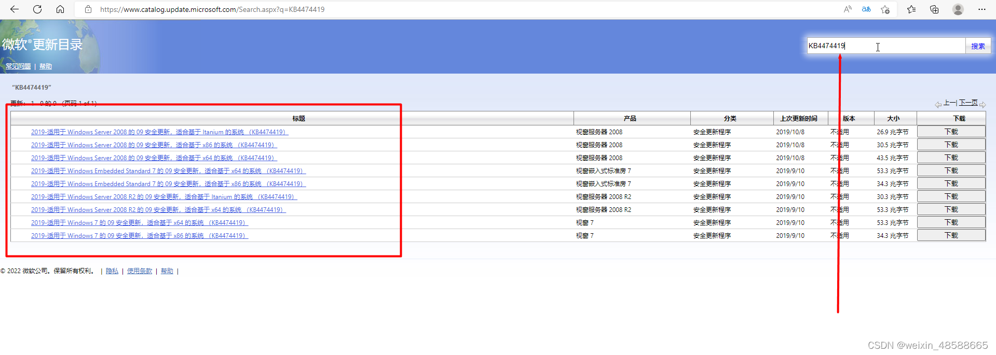Open Windows Embedded Standard 7 x86 link

pos(168,184)
